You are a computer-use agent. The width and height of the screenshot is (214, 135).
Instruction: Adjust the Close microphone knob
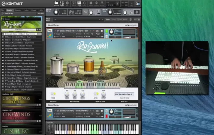(67, 94)
